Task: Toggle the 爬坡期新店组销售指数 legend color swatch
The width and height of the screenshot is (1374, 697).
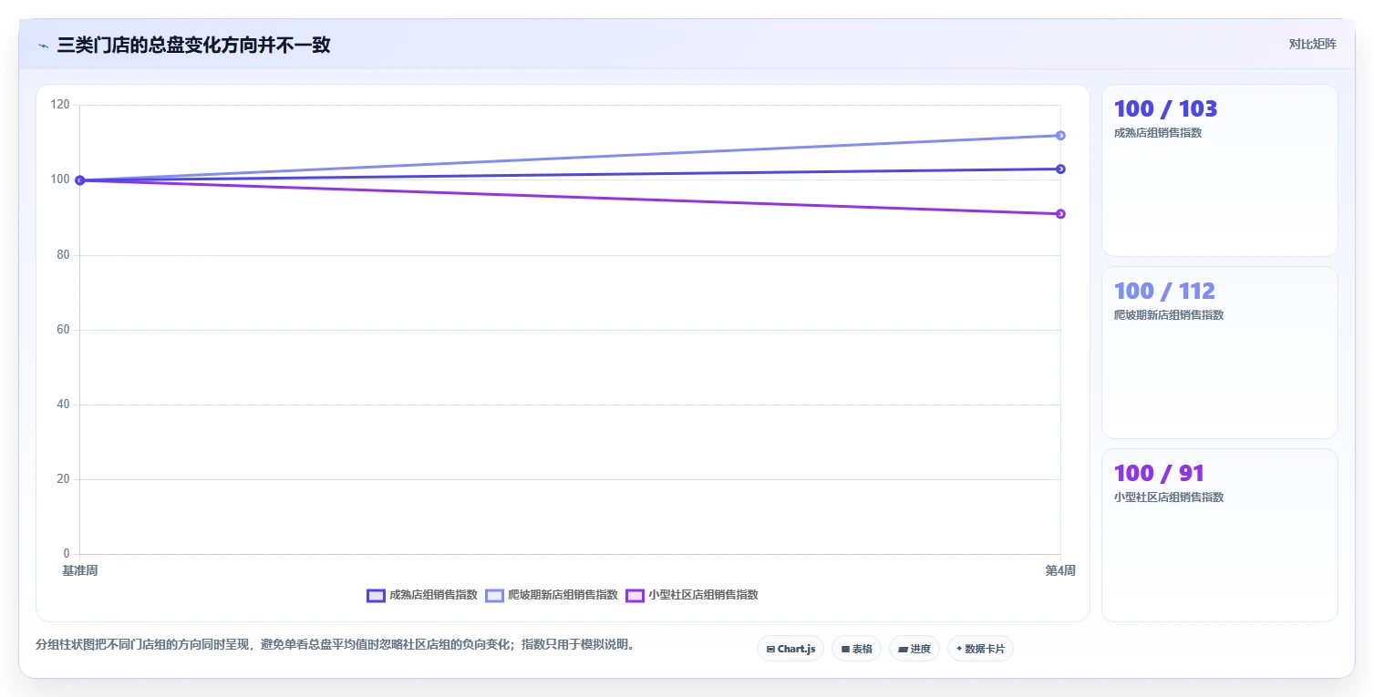Action: (x=494, y=595)
